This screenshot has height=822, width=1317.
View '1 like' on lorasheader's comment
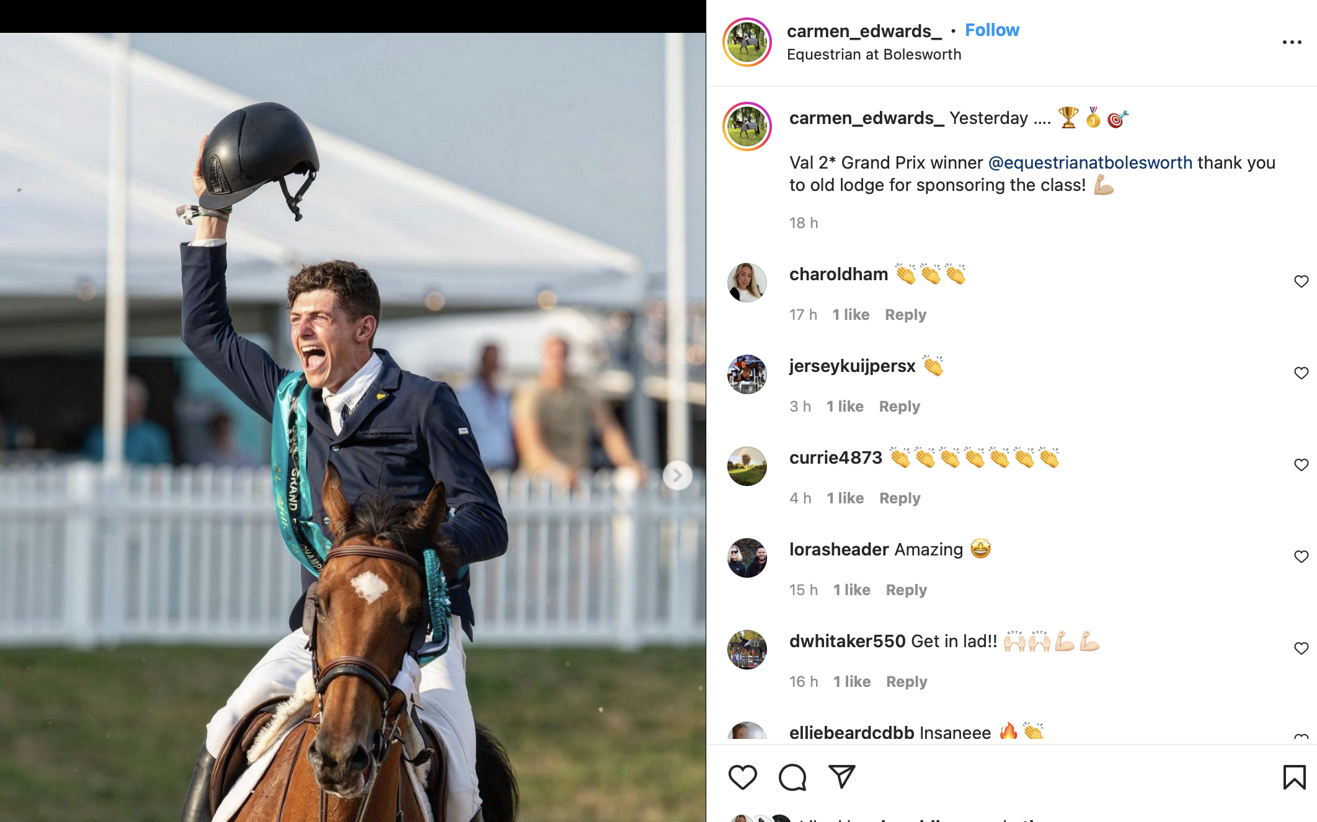click(851, 590)
